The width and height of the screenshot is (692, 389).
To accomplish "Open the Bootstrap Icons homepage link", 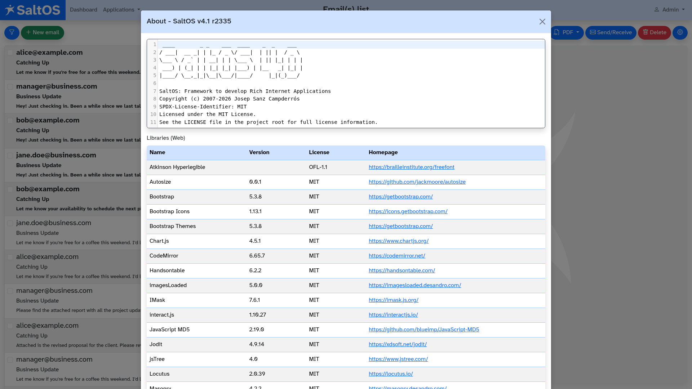I will click(x=408, y=211).
